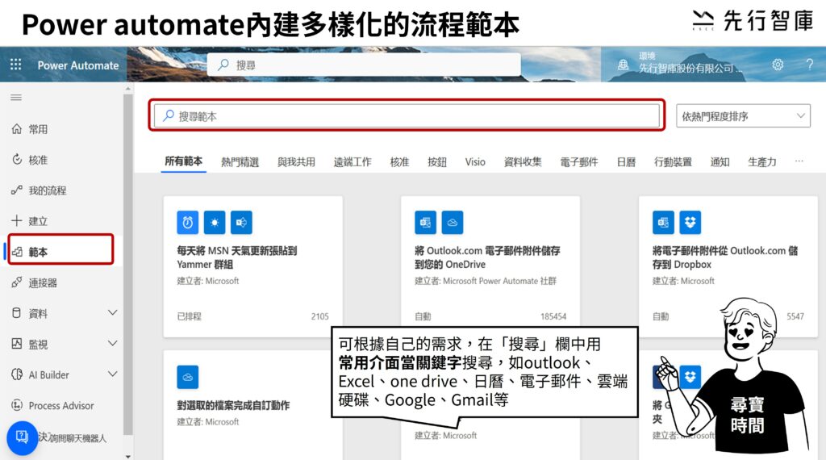The height and width of the screenshot is (460, 826).
Task: Click the monitor chart icon beside 監視
Action: point(17,344)
